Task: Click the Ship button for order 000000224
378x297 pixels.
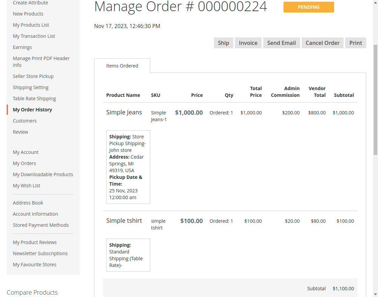Action: (x=223, y=43)
